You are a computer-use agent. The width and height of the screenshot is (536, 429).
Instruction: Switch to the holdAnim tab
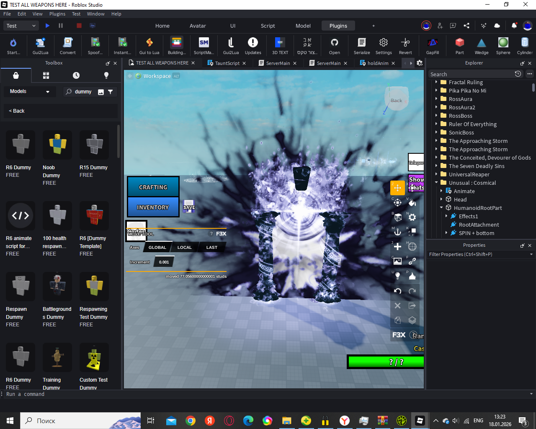click(x=378, y=63)
